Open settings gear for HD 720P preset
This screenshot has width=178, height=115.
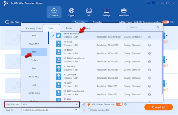(150, 86)
